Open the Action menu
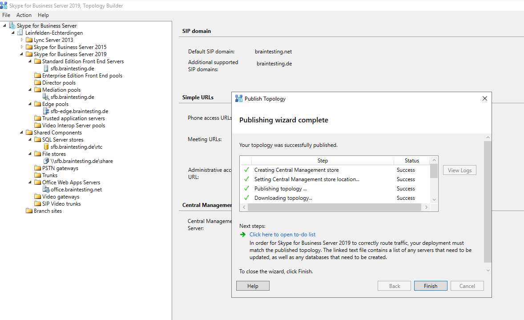This screenshot has width=524, height=320. pyautogui.click(x=24, y=15)
